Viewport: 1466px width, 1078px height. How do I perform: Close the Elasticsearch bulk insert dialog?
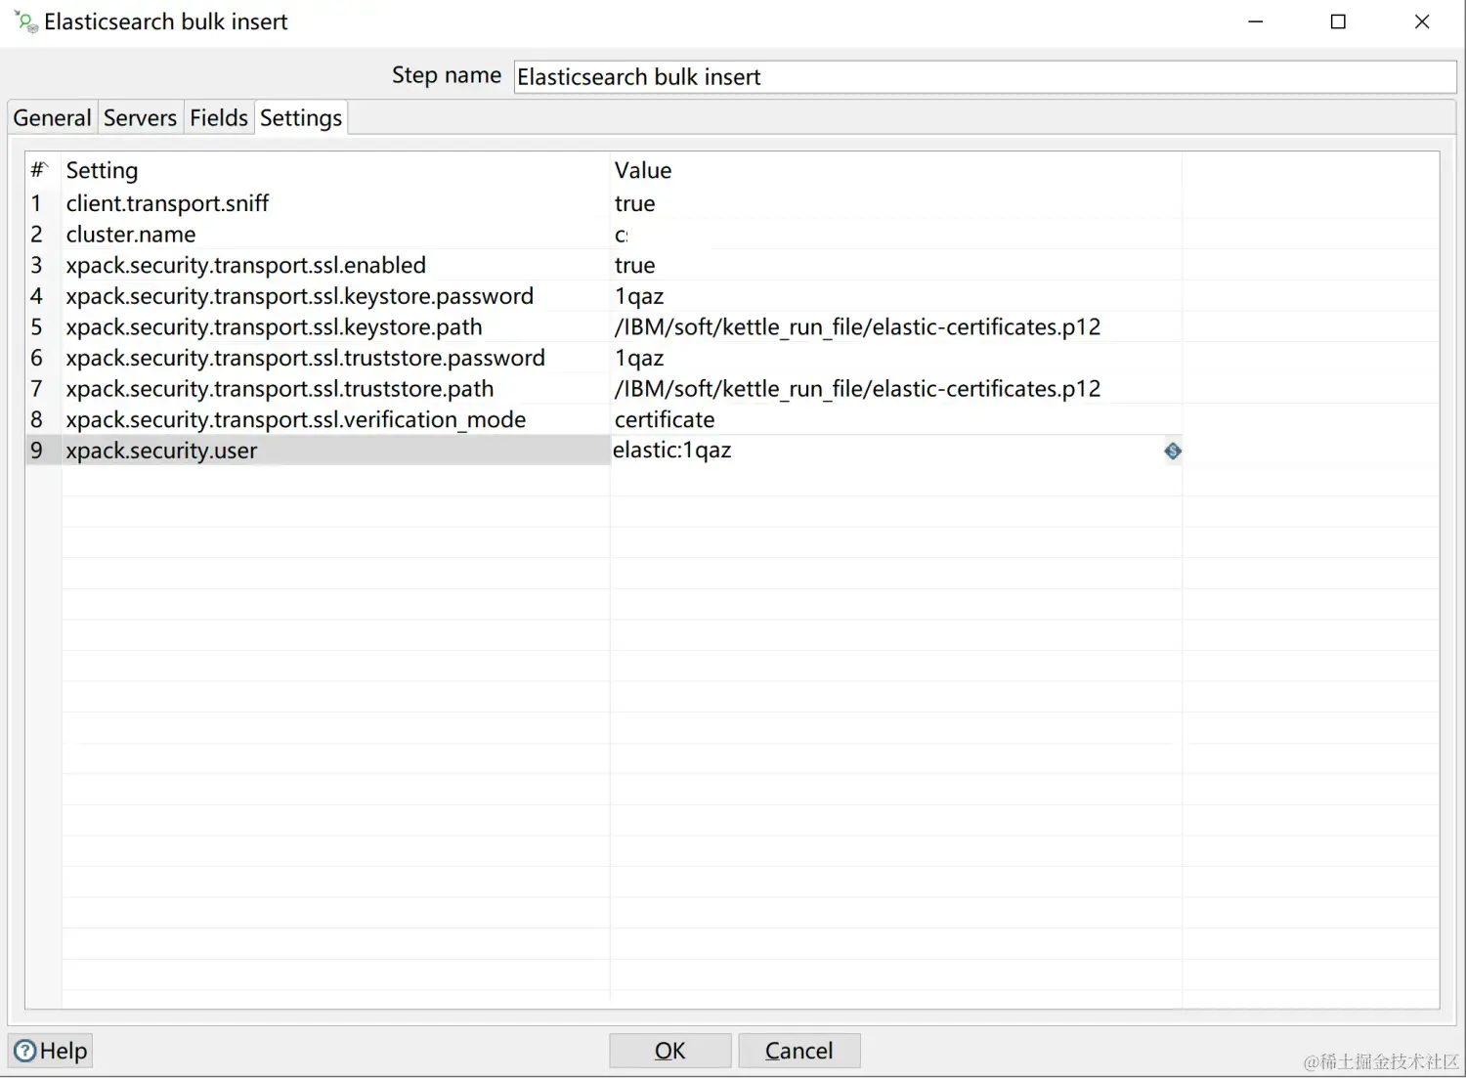click(x=1422, y=22)
